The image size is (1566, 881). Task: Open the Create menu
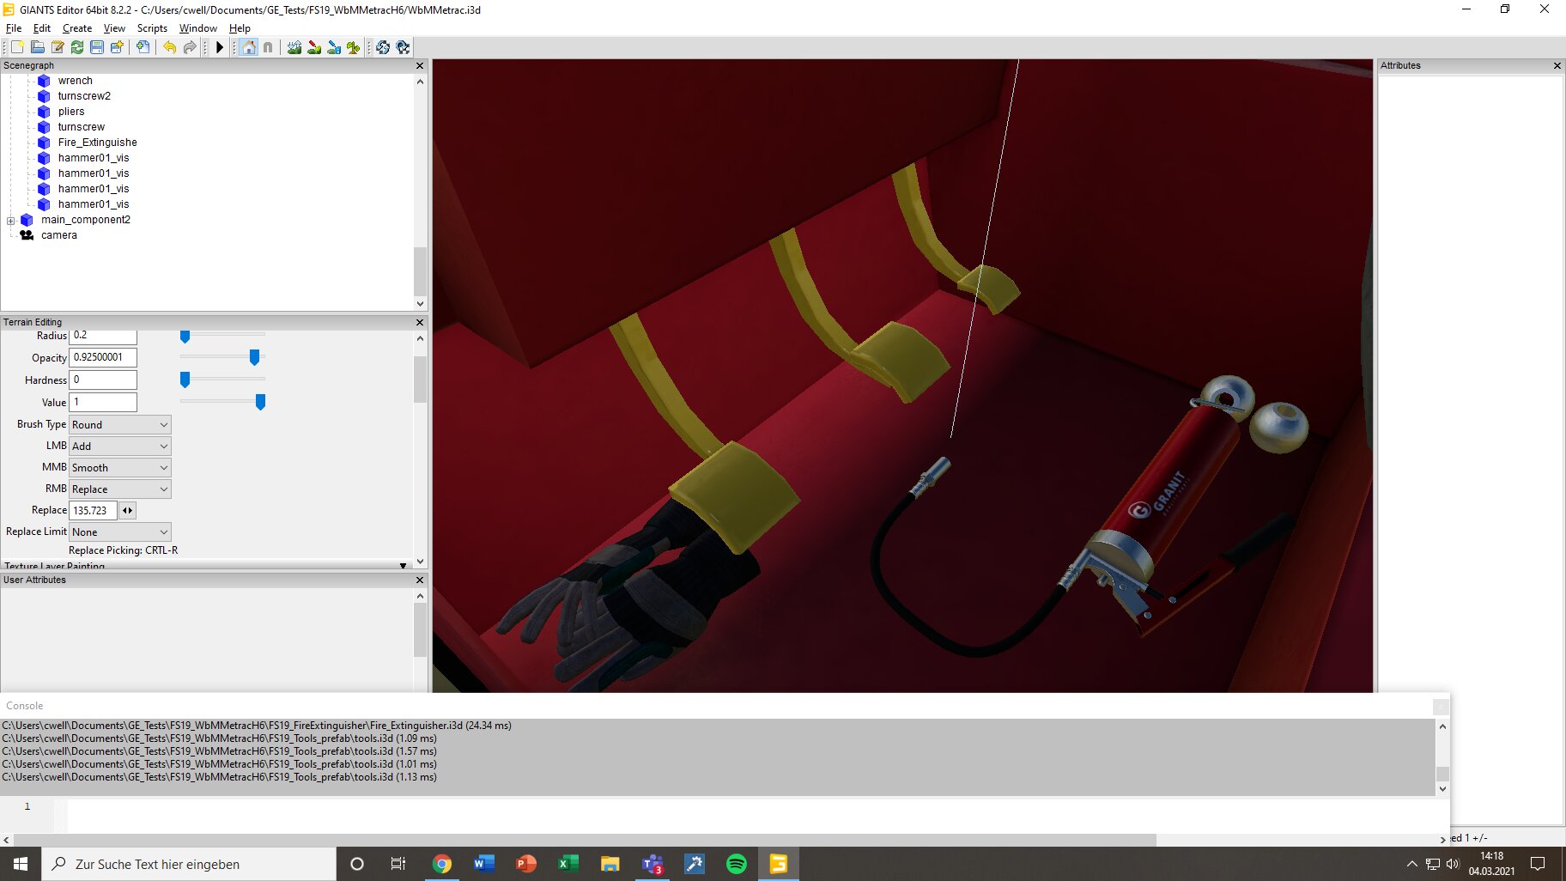(x=76, y=28)
